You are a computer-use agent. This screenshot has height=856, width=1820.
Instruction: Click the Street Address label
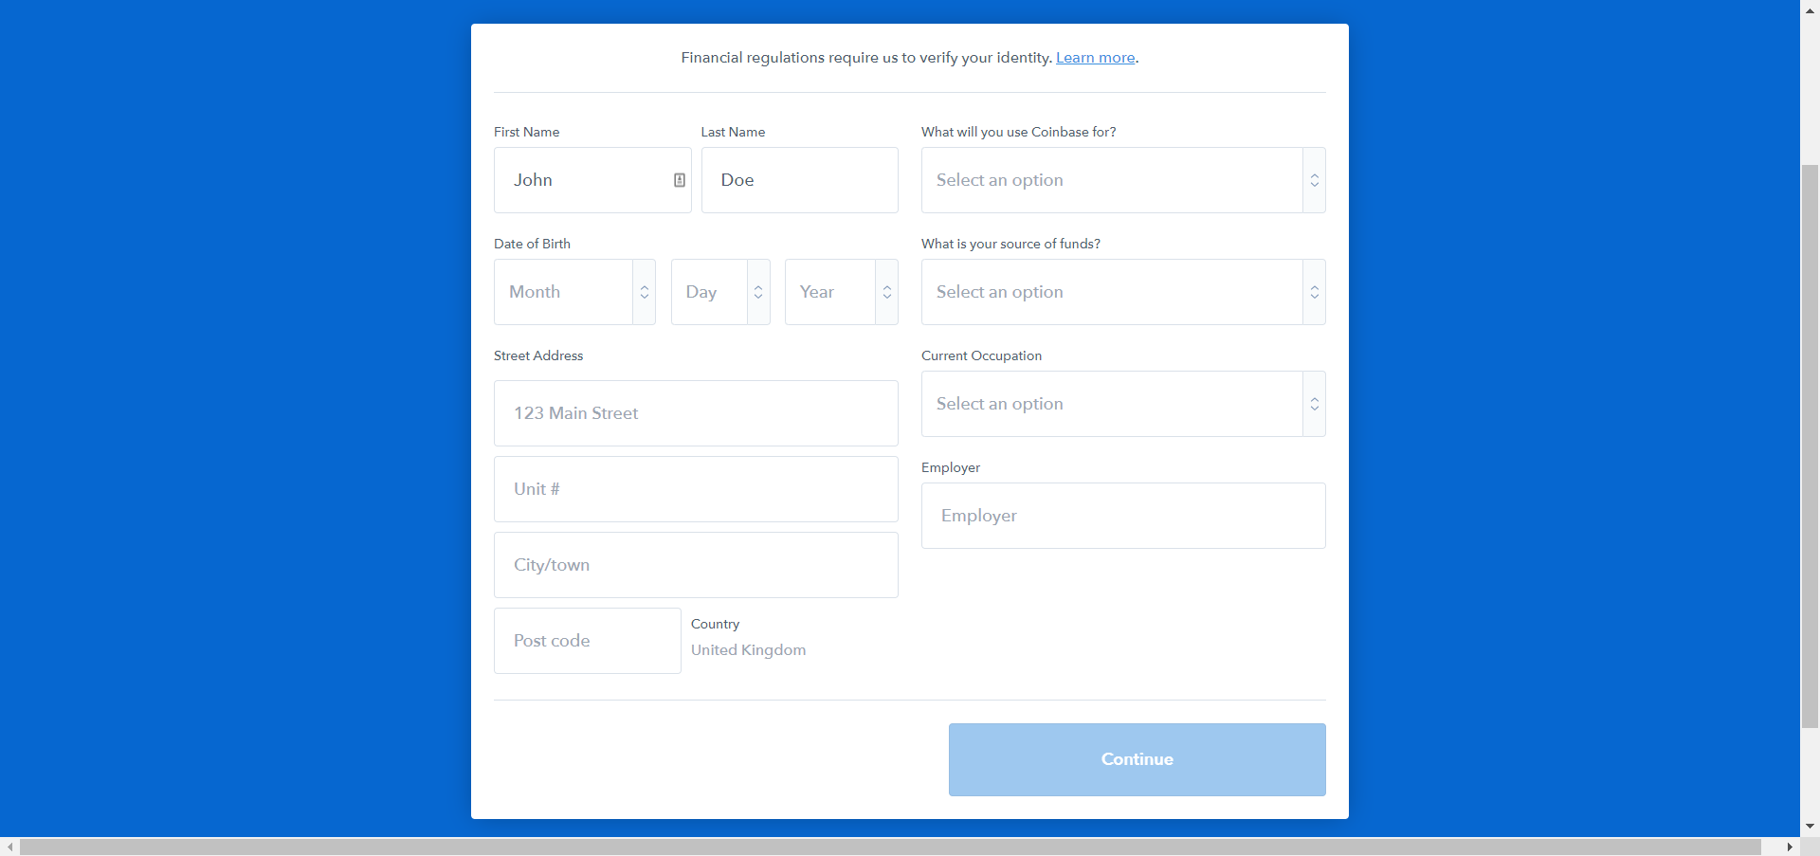tap(538, 355)
